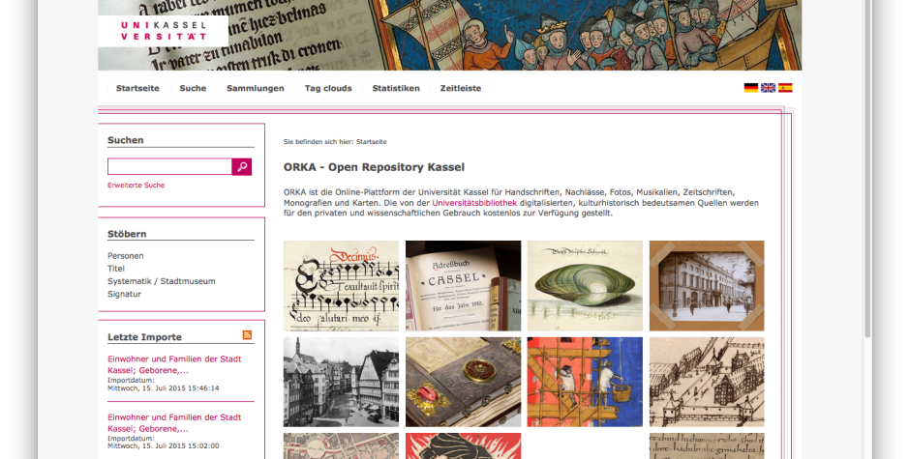Open the Statistiken menu item
This screenshot has height=459, width=910.
pyautogui.click(x=396, y=88)
